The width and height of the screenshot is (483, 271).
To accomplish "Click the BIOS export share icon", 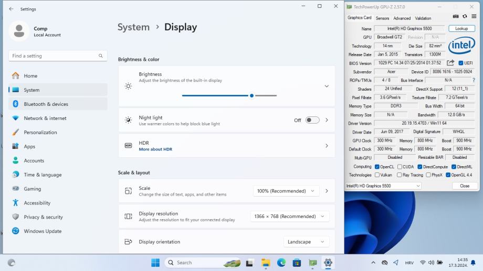I will pos(450,63).
